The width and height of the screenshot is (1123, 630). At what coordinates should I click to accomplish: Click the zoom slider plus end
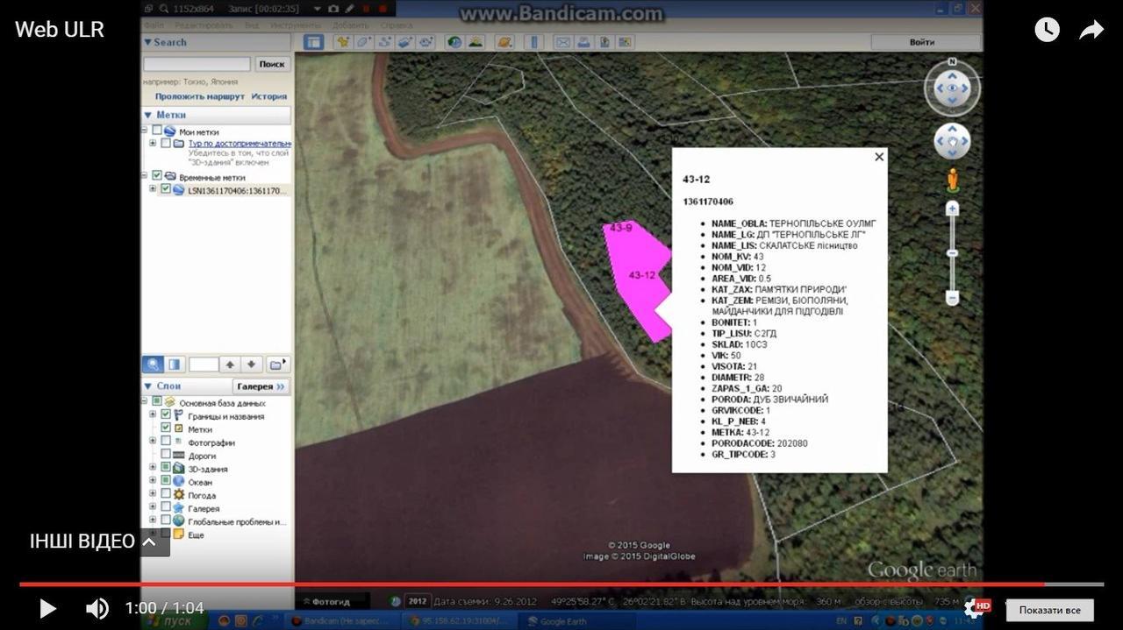(952, 209)
